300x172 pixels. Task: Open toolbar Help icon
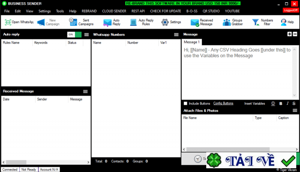[287, 22]
